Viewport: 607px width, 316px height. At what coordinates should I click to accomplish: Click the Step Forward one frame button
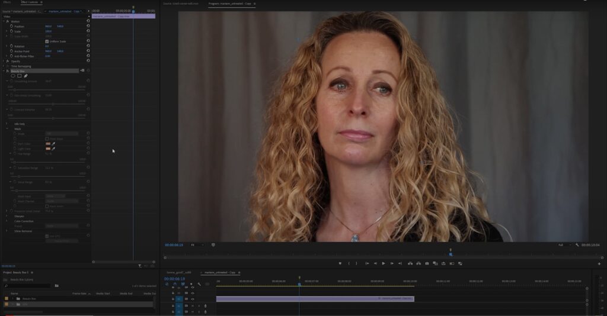point(392,263)
